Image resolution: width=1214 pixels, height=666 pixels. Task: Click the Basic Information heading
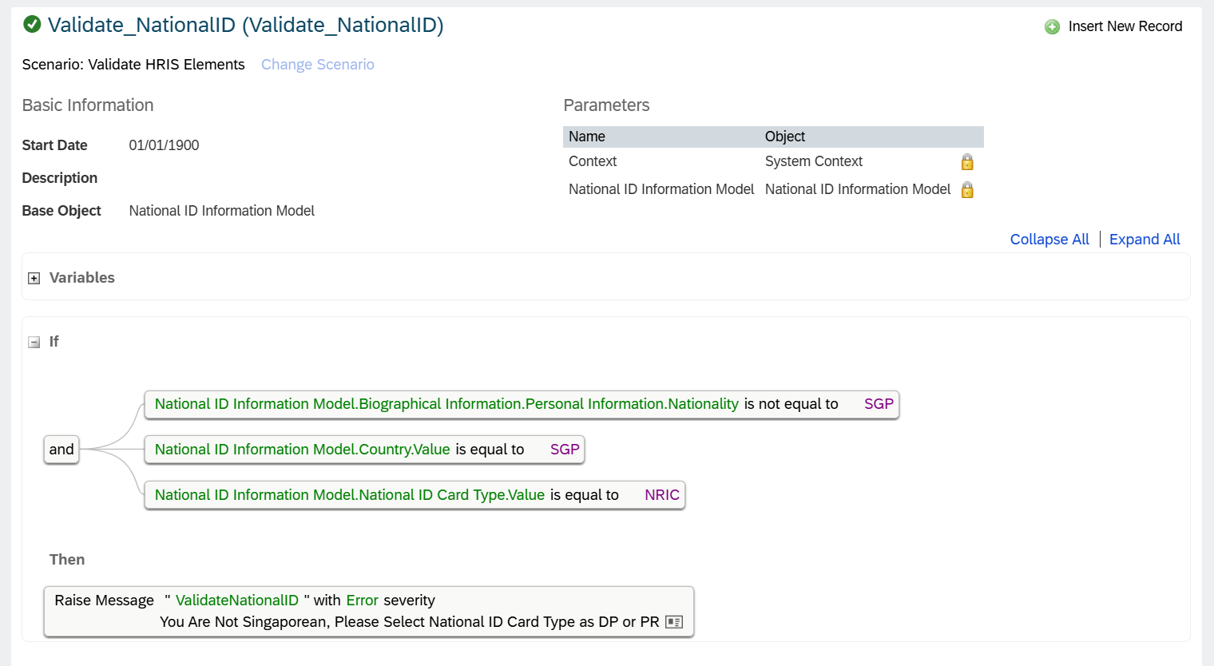click(x=88, y=105)
